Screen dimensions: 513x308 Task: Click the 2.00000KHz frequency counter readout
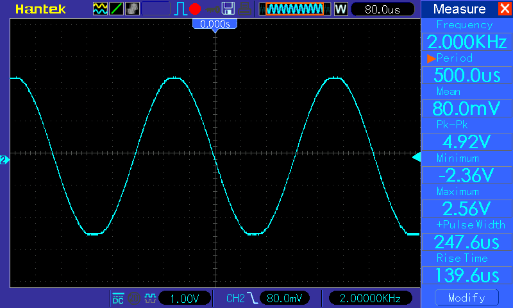371,298
